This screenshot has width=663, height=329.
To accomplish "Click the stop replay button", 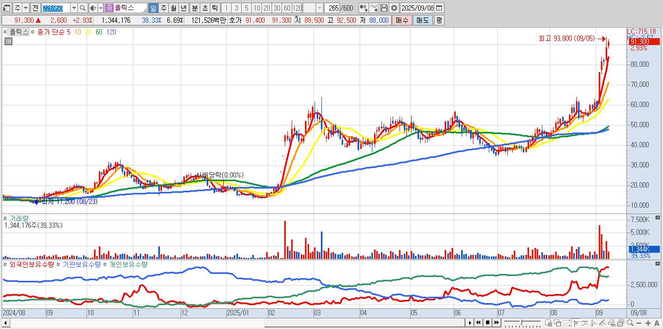I will 488,323.
